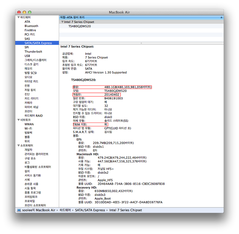Collapse the 소프트웨어 sidebar section
Viewport: 239px width, 234px height.
point(18,146)
